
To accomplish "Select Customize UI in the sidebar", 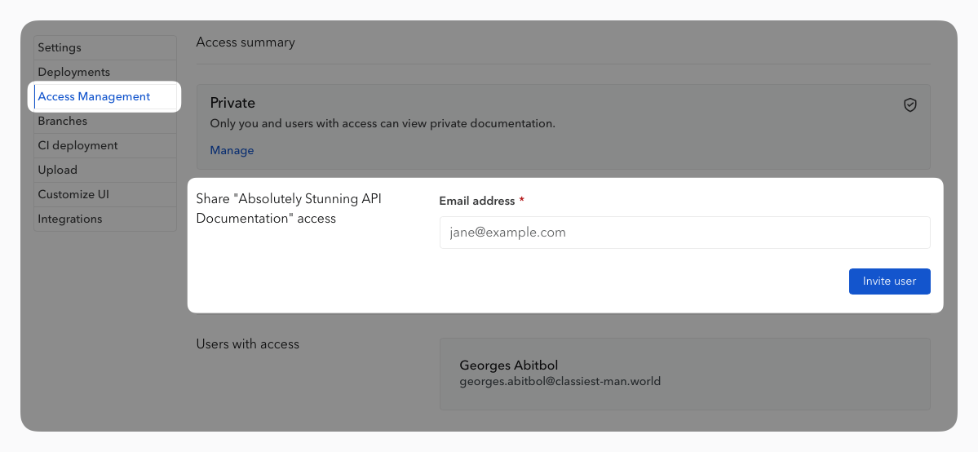I will click(x=73, y=195).
